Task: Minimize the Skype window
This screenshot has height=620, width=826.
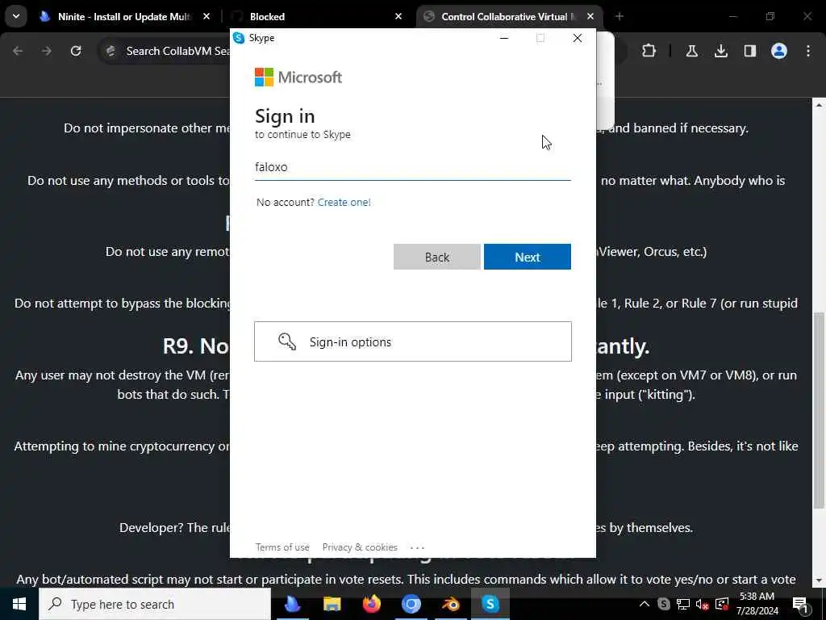Action: tap(504, 38)
